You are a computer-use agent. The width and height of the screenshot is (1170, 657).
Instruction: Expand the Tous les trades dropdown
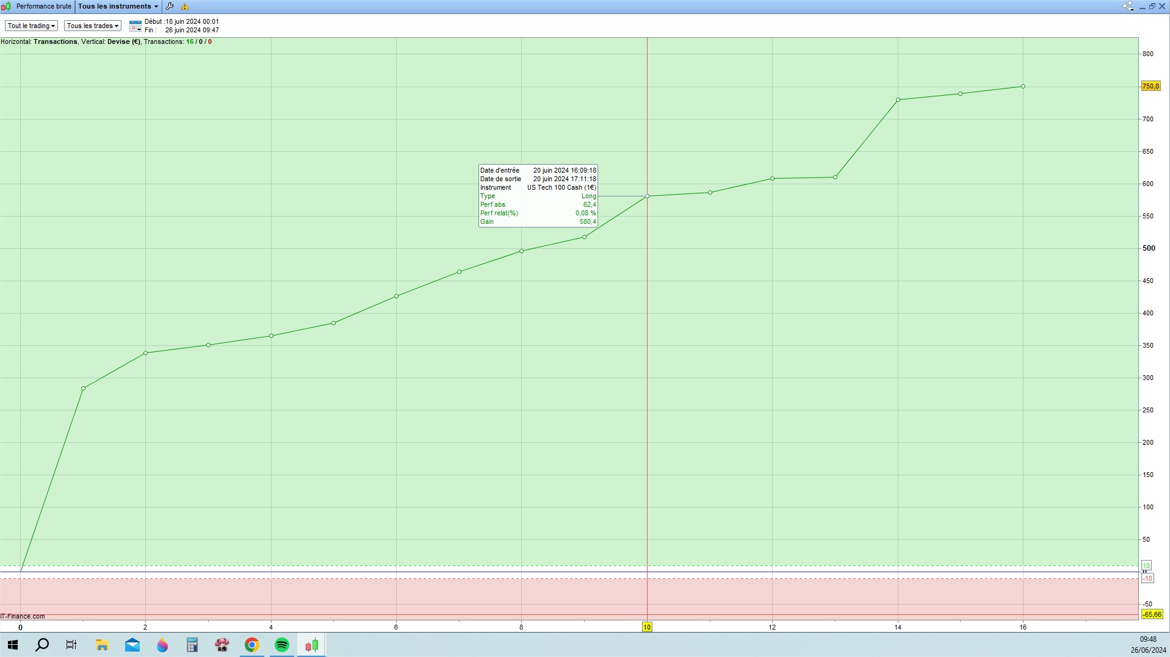tap(93, 26)
